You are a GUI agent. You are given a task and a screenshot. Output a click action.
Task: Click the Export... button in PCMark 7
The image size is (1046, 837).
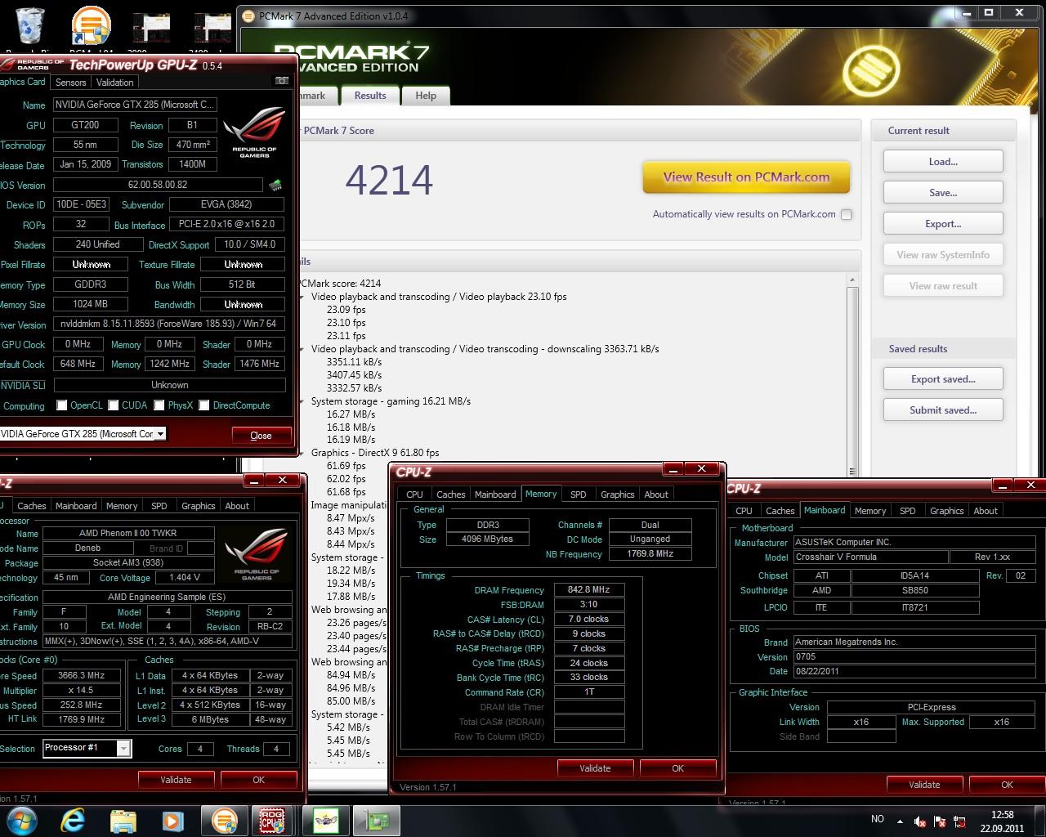tap(943, 224)
